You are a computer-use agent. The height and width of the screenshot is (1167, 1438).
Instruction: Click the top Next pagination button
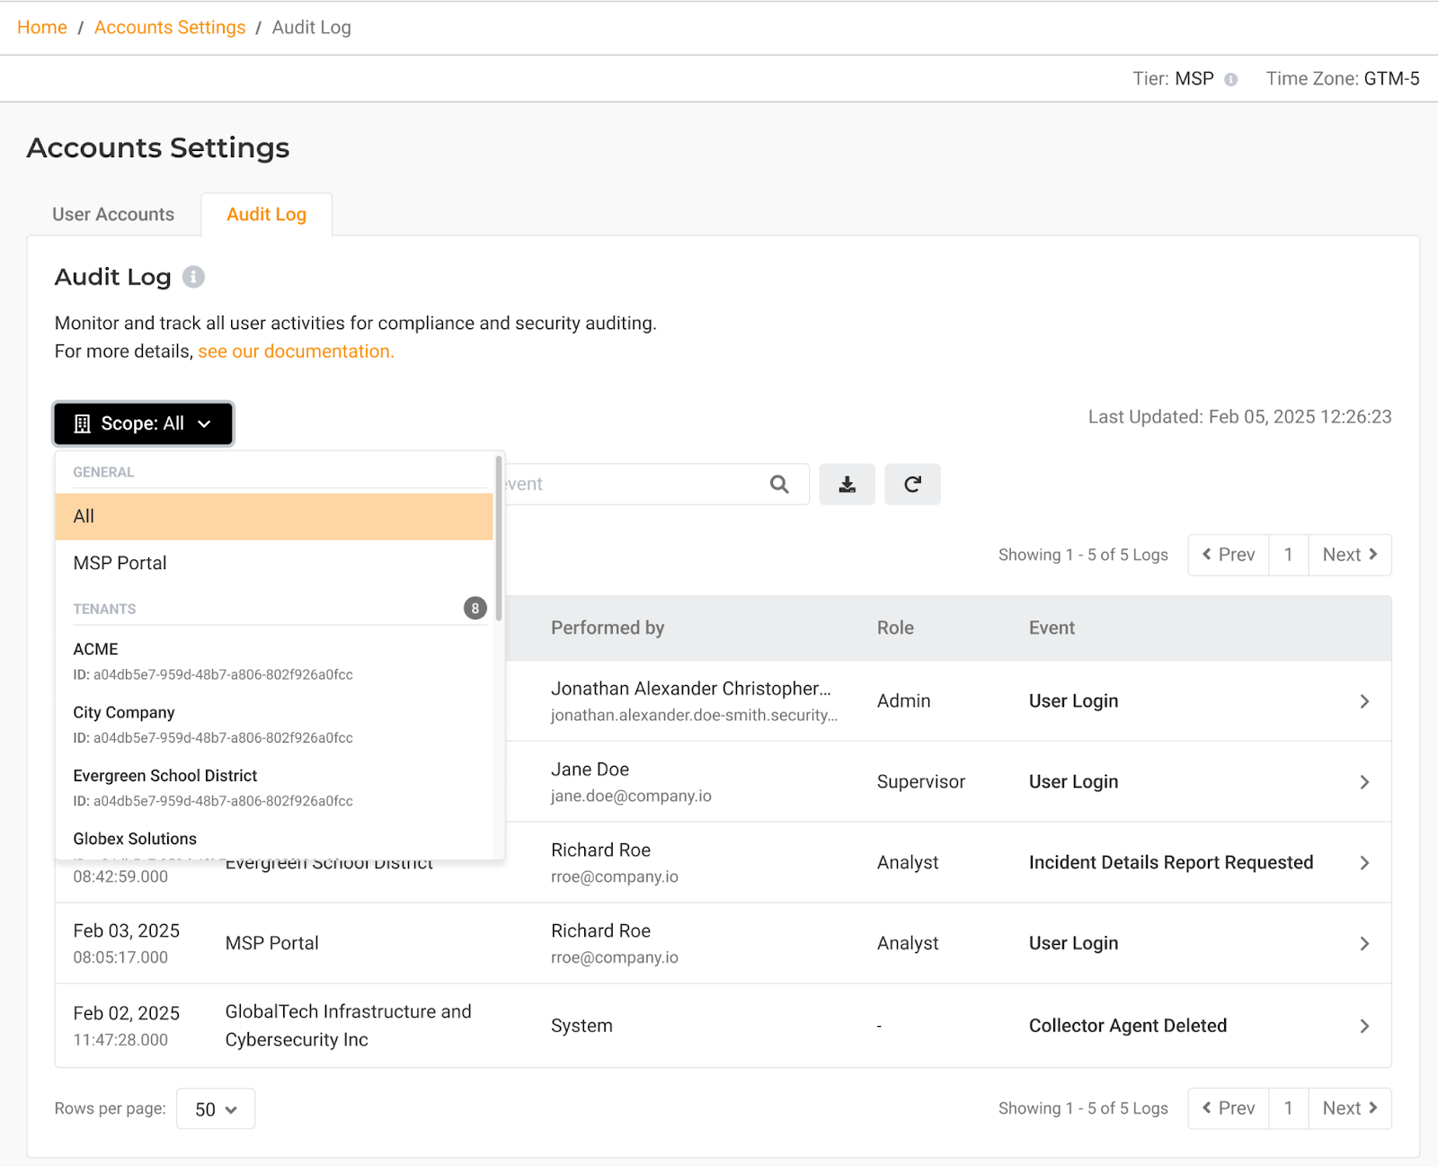pyautogui.click(x=1349, y=556)
